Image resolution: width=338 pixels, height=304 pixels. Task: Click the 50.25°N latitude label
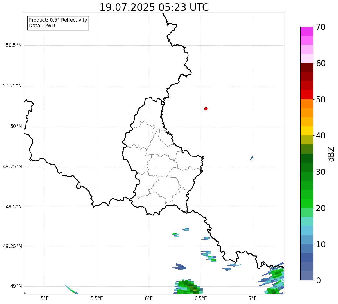click(x=12, y=86)
